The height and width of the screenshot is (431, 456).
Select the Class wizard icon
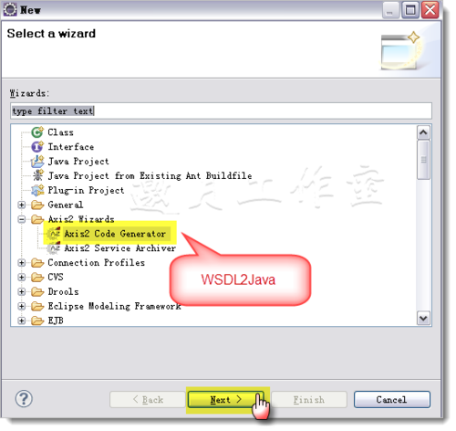pos(37,132)
